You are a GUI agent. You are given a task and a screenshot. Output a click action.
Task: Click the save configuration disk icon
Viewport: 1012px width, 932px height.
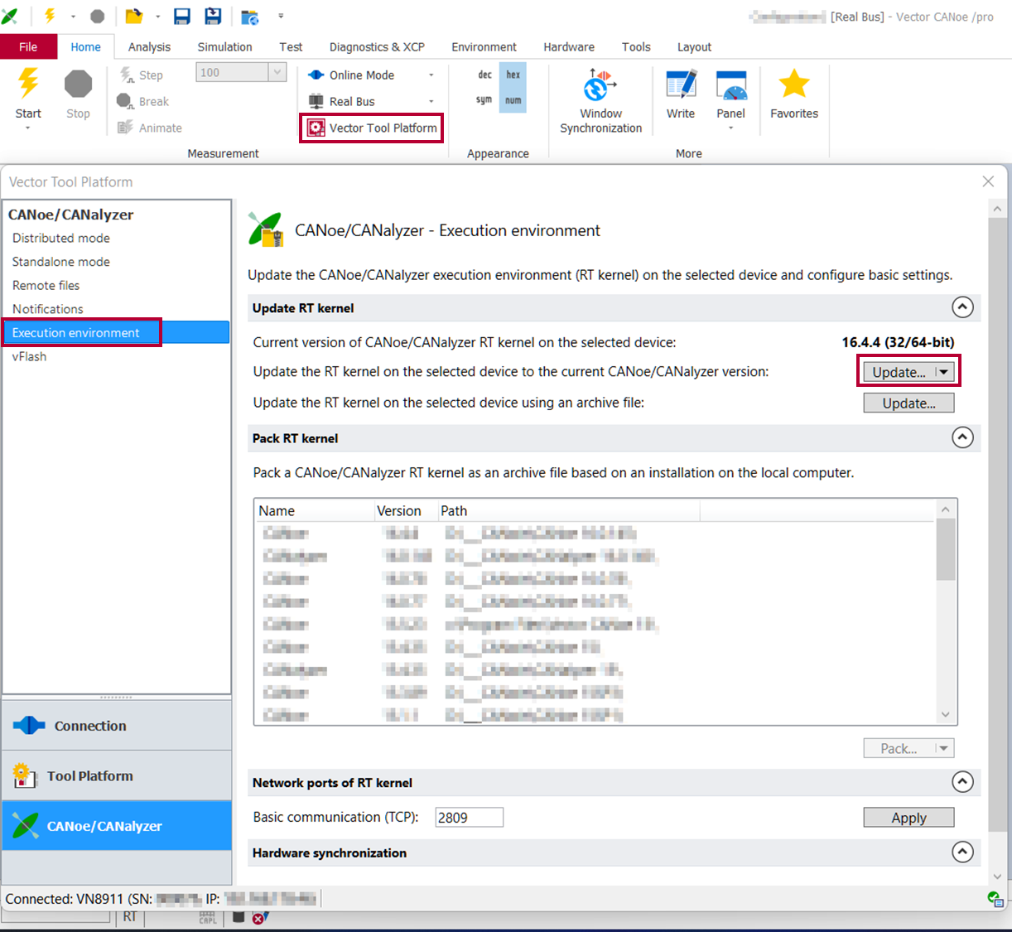tap(182, 16)
